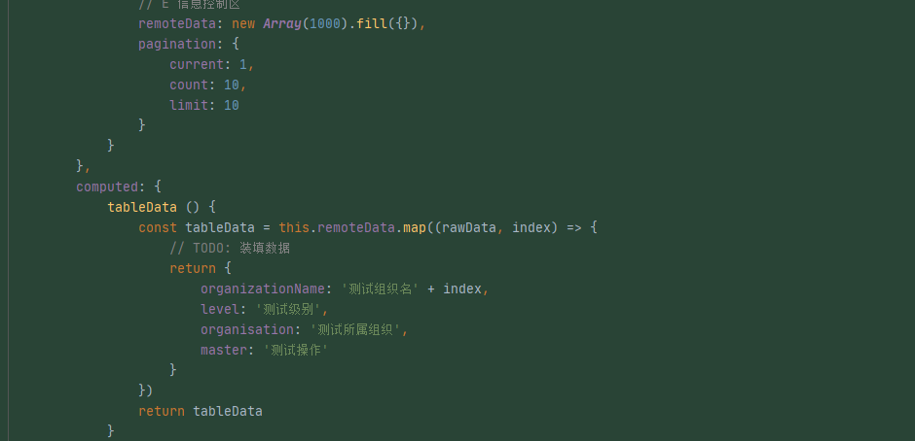This screenshot has width=915, height=441.
Task: Click the count property name
Action: [189, 85]
